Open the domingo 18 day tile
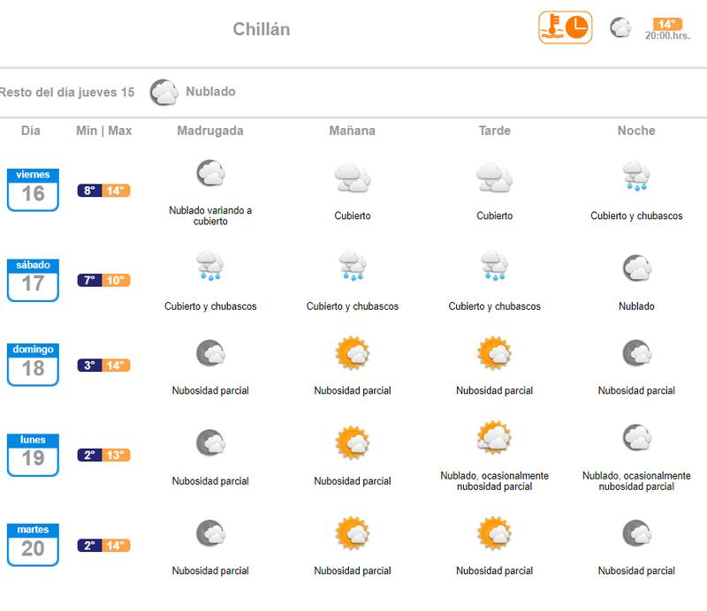The width and height of the screenshot is (707, 611). click(33, 364)
